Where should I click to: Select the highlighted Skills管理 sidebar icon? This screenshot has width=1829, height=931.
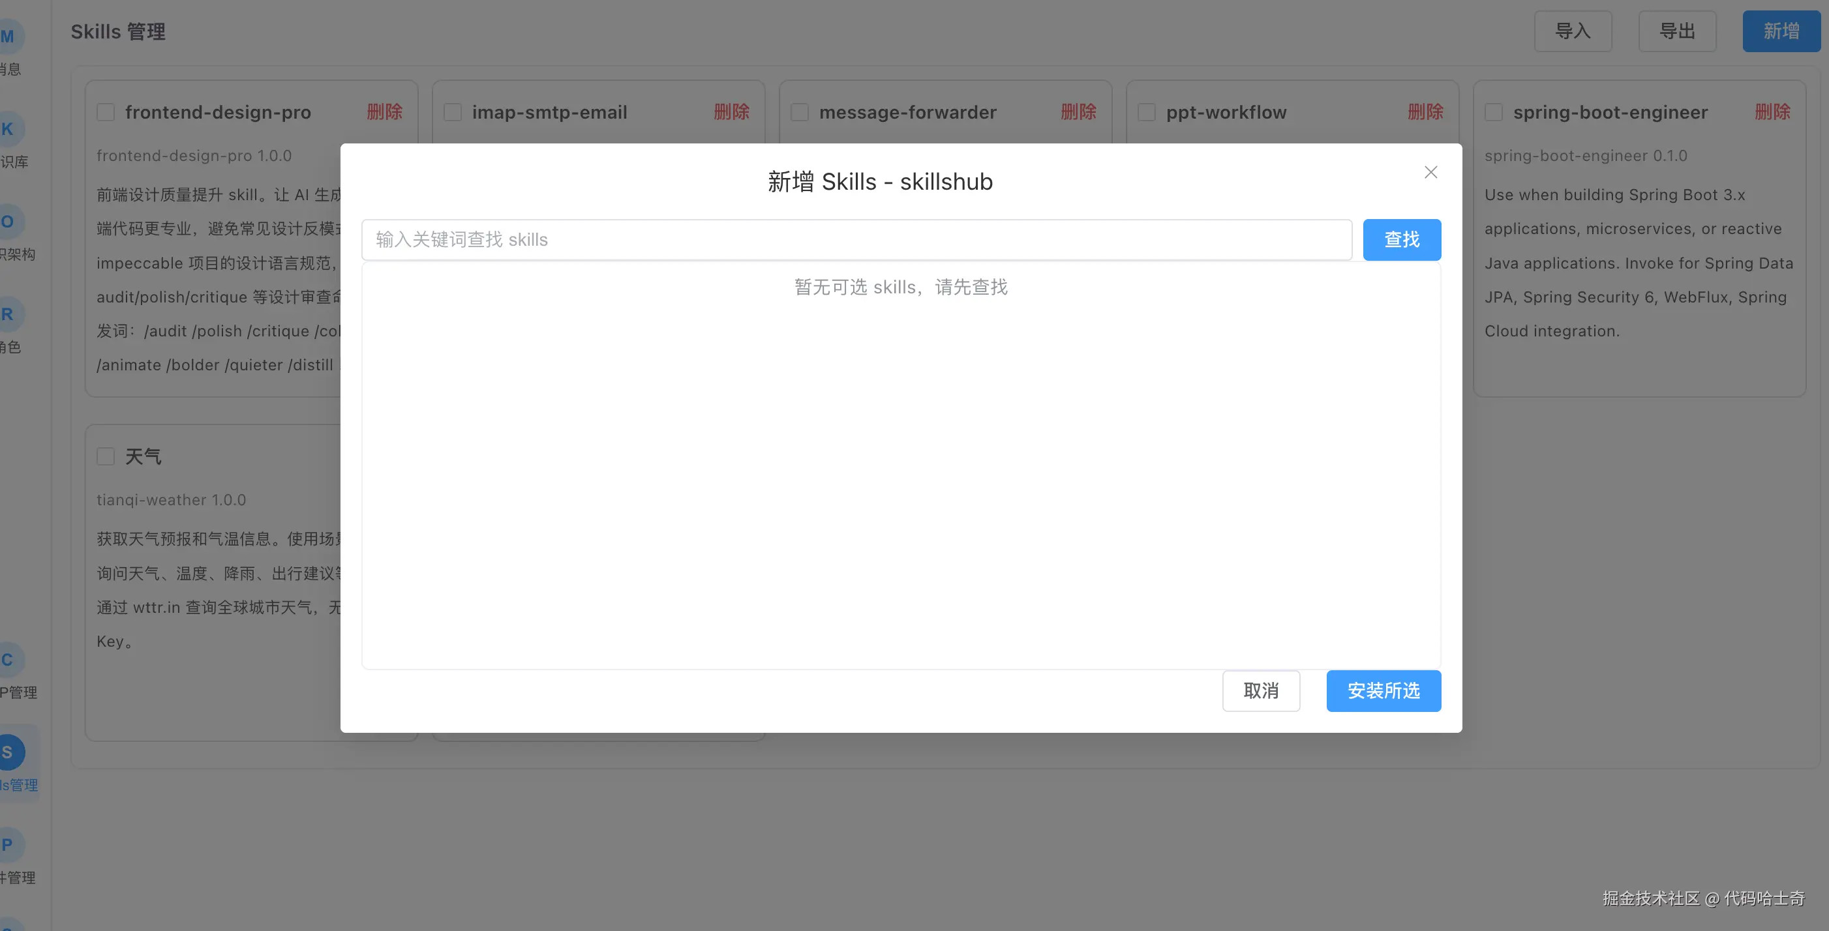click(9, 752)
